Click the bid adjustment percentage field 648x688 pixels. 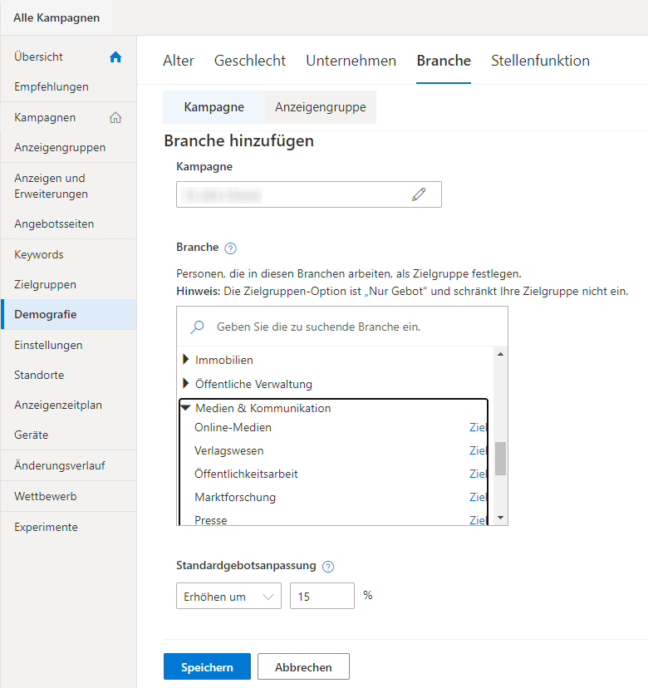[322, 596]
